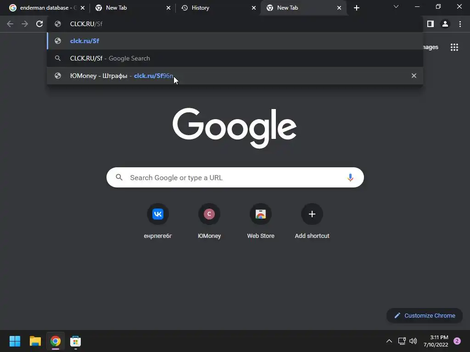Click the address bar text CLCK.RU/Sf

(86, 24)
